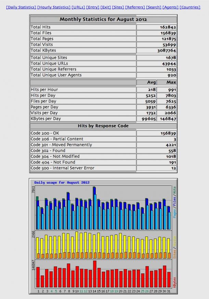The image size is (209, 299).
Task: Click Pages per Day max 6336
Action: [x=171, y=107]
